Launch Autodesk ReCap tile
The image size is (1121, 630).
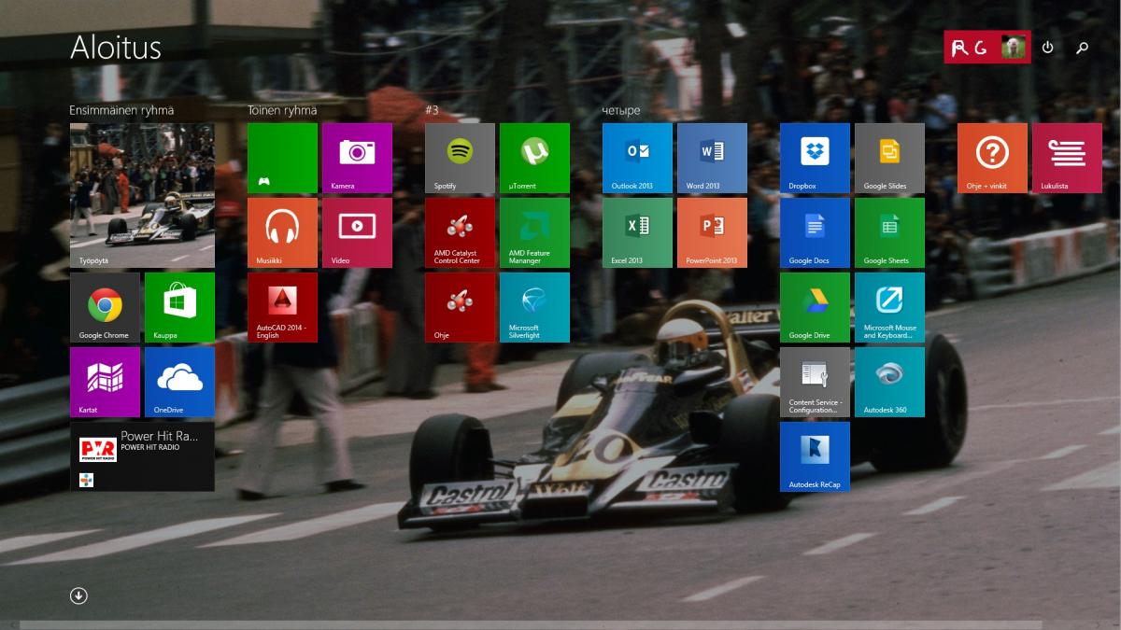point(815,456)
